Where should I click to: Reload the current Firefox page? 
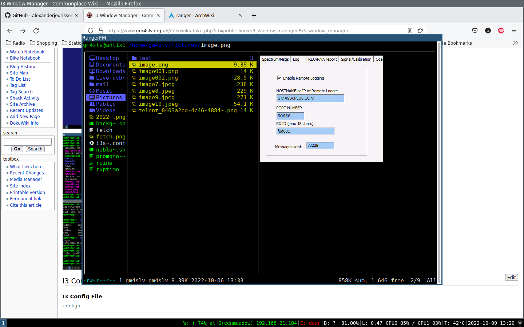pyautogui.click(x=36, y=31)
